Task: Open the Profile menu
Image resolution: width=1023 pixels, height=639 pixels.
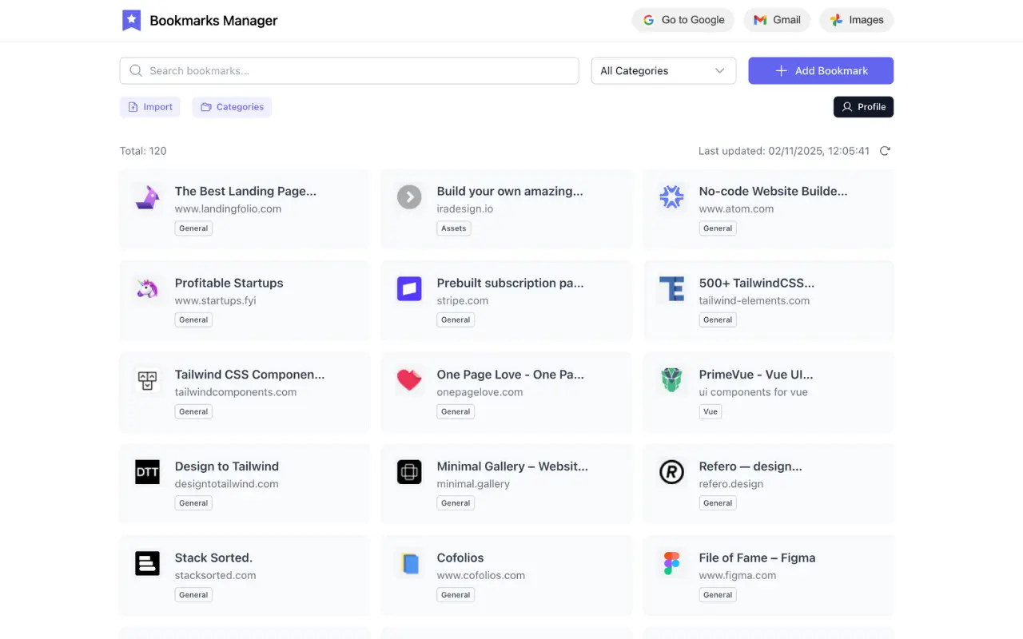Action: 863,106
